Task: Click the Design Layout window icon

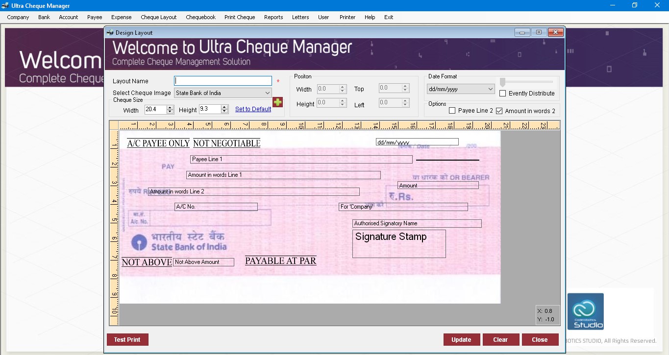Action: coord(110,32)
